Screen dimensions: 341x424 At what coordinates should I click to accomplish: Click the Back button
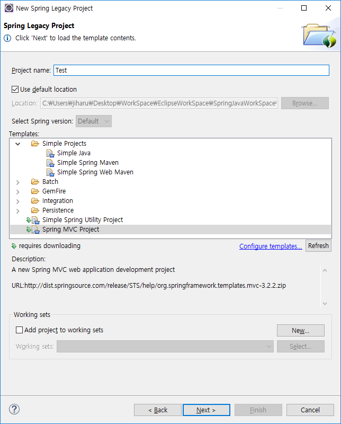pos(158,410)
